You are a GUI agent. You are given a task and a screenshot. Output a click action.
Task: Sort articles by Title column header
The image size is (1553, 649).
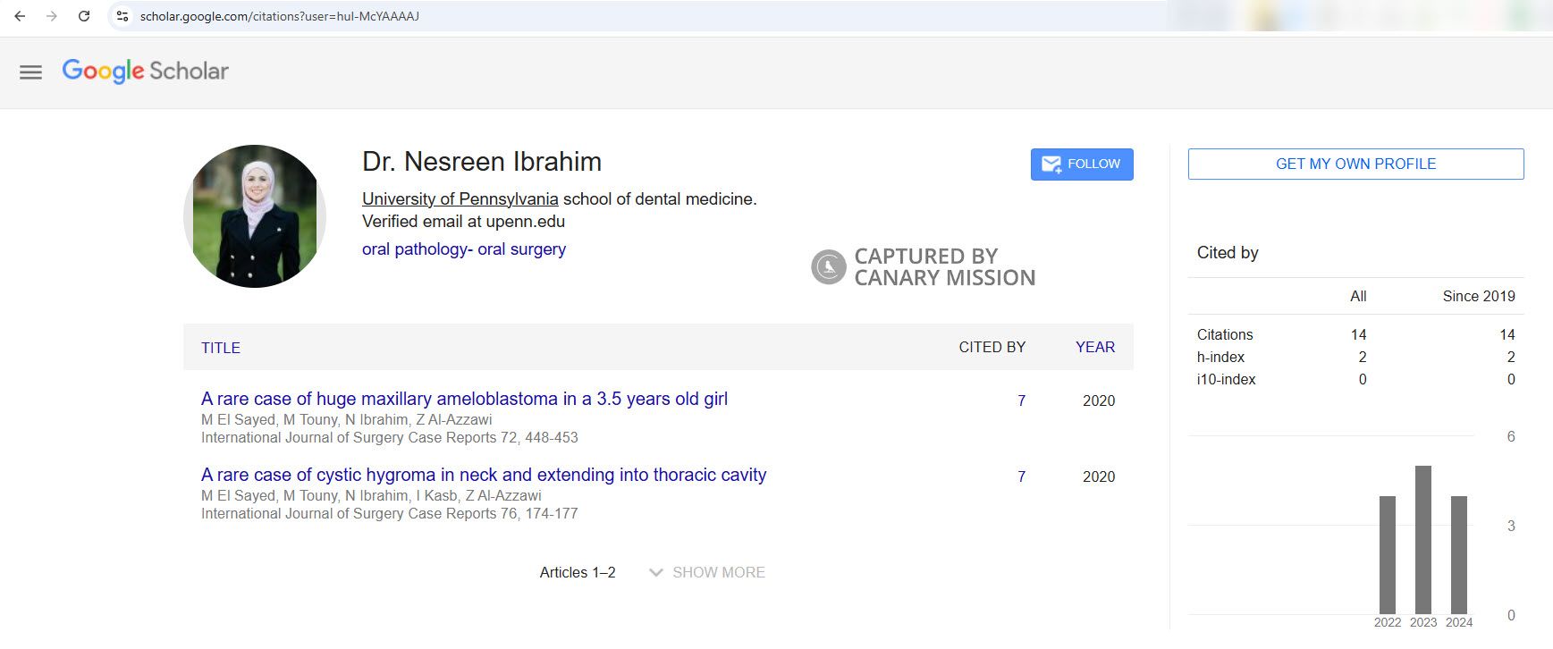pyautogui.click(x=221, y=348)
